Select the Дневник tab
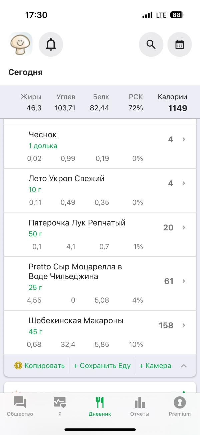The image size is (200, 435). [100, 406]
